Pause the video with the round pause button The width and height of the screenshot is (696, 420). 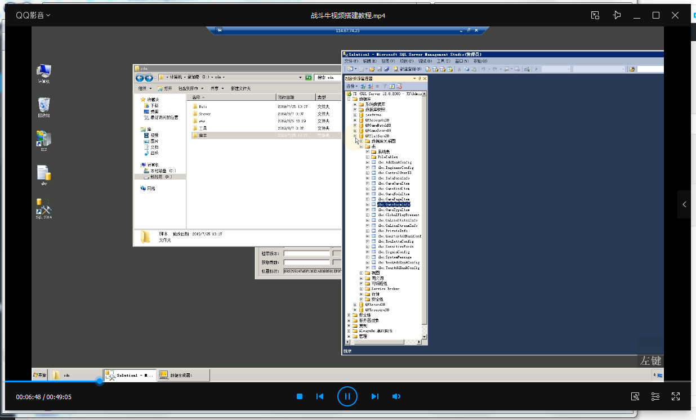(x=347, y=396)
